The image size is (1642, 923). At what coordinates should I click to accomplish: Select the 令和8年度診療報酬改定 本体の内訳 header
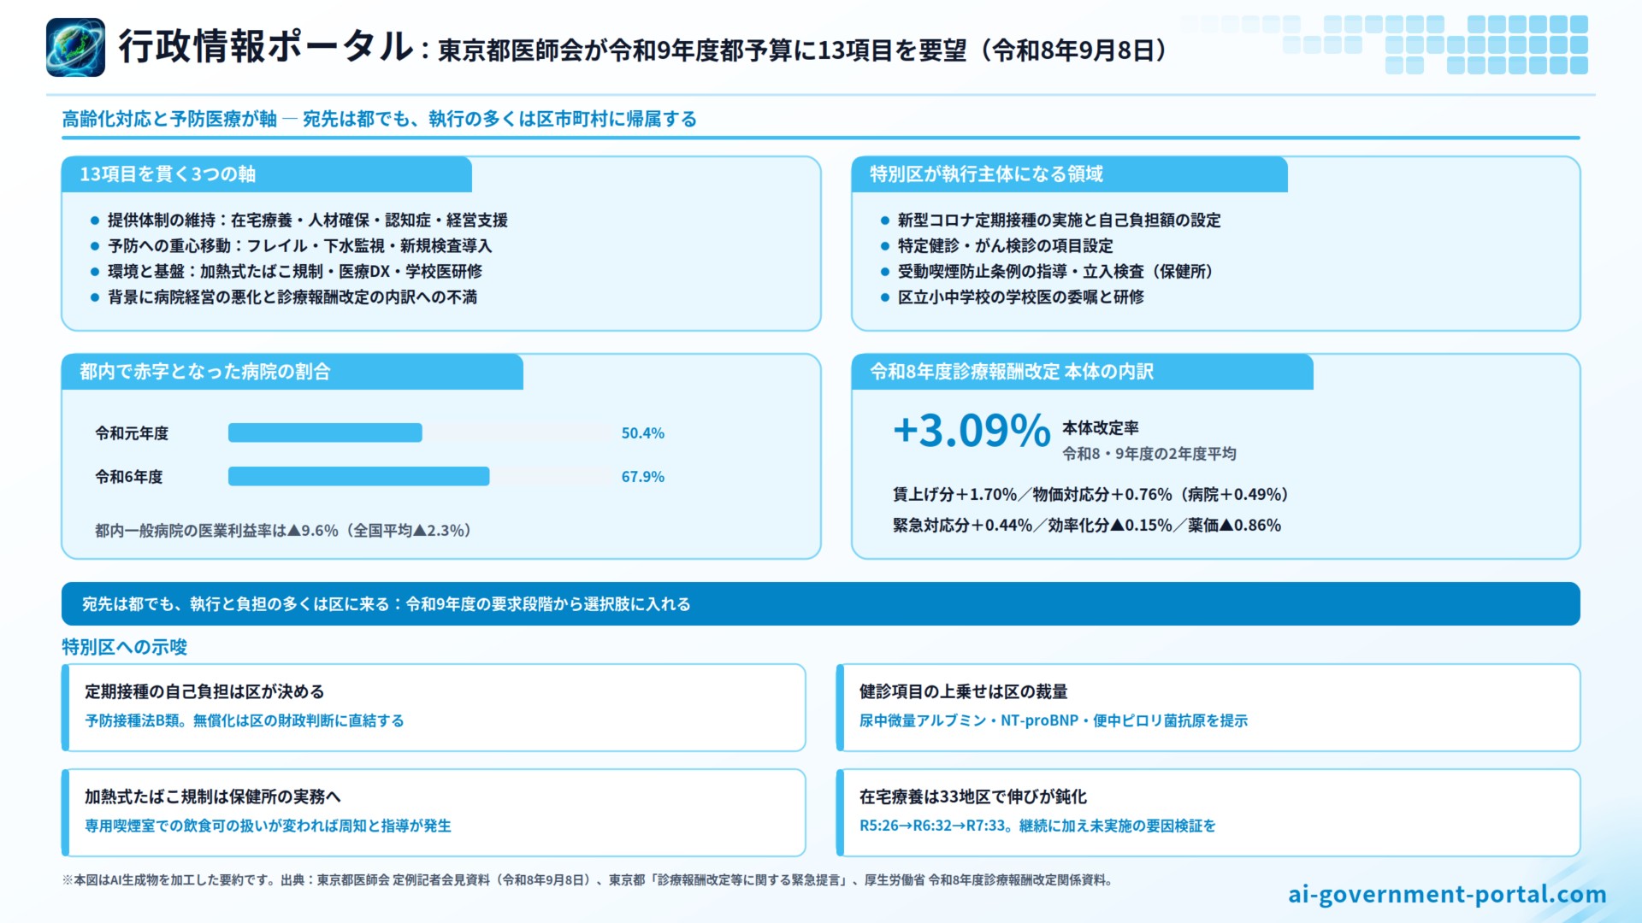click(x=1083, y=372)
